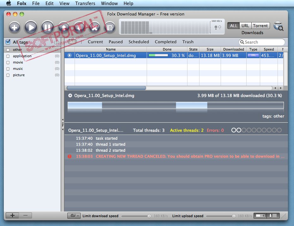Select Opera_11.00_Setup_Intel.dmg row in the list
The image size is (294, 226).
tap(174, 55)
